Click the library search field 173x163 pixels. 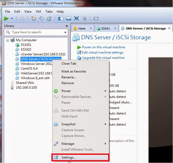click(x=36, y=32)
